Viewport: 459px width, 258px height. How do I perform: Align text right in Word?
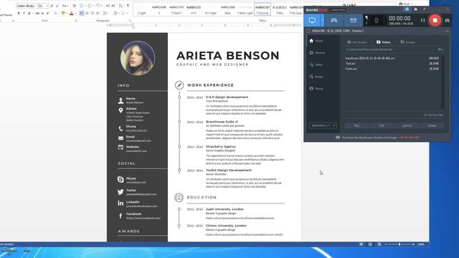click(93, 13)
